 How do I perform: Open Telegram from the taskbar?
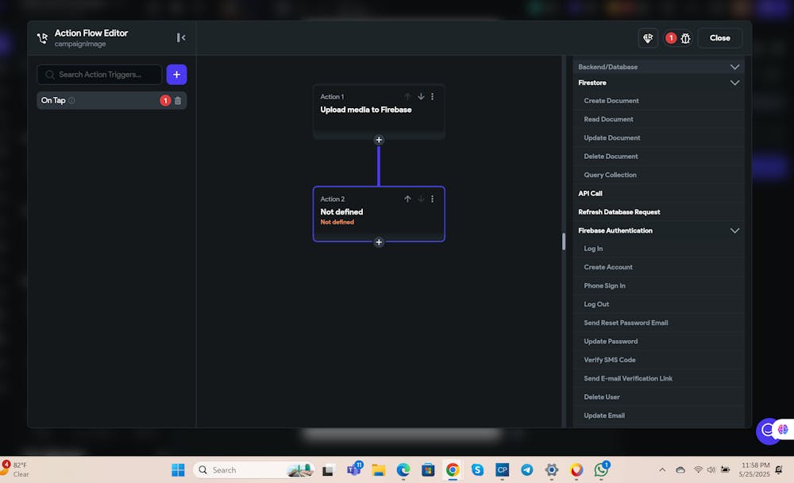(x=527, y=469)
